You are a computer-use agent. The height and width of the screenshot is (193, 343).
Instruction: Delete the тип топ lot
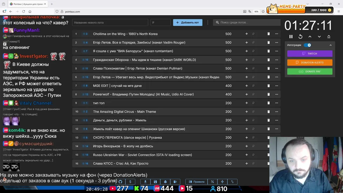[269, 103]
